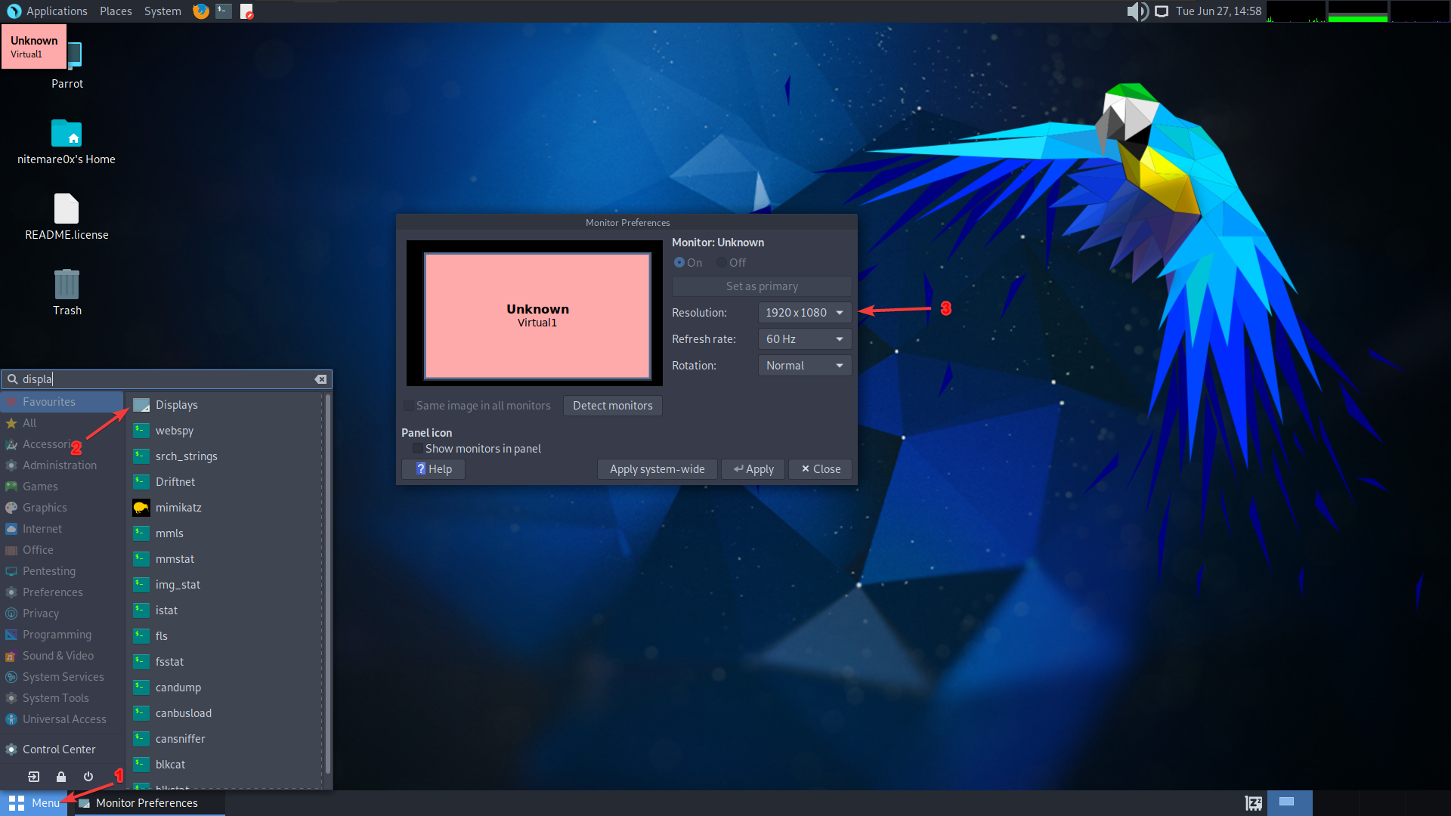
Task: Open the Trash desktop icon
Action: coord(67,286)
